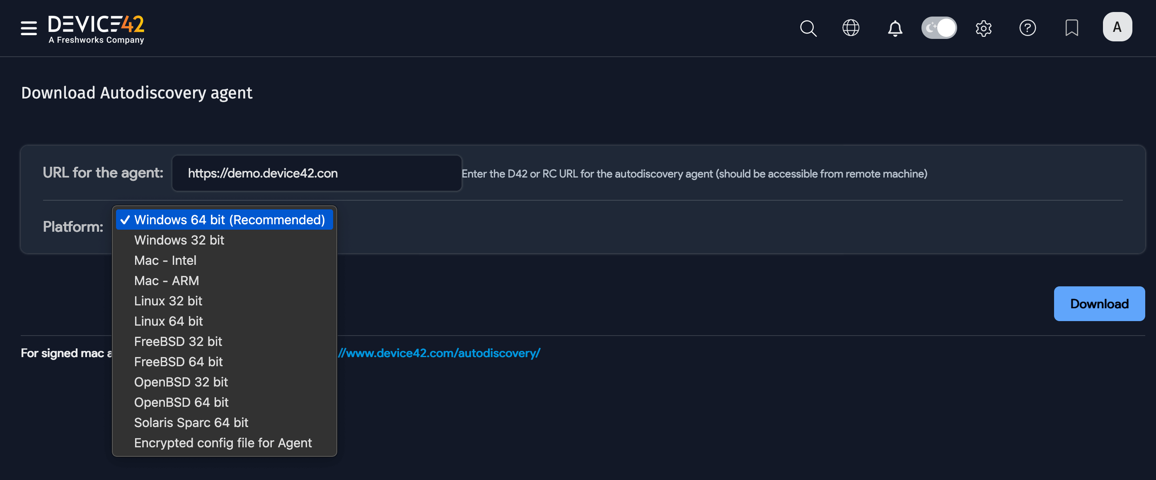This screenshot has height=480, width=1156.
Task: Open the globe language selector
Action: point(851,28)
